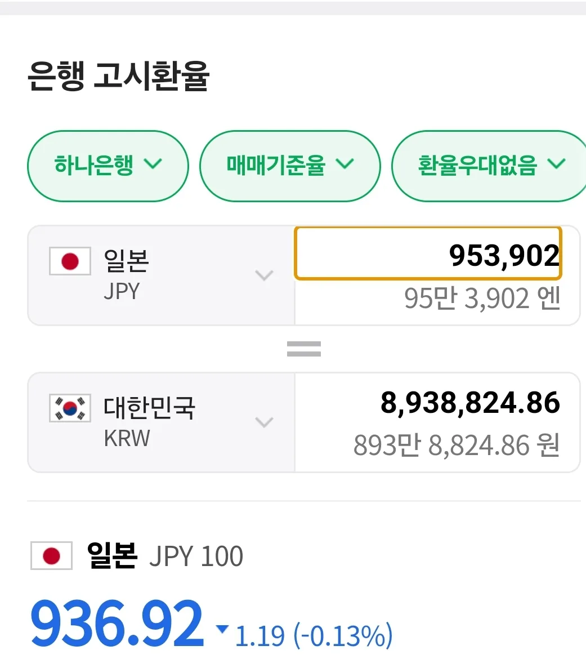The height and width of the screenshot is (668, 586).
Task: Click the 8,938,824.86 won result field
Action: pos(437,422)
